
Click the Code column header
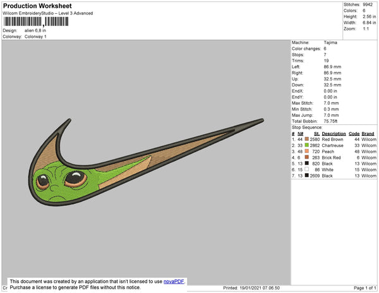pos(354,133)
